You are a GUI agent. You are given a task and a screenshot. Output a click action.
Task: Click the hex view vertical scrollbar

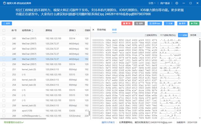click(x=200, y=54)
